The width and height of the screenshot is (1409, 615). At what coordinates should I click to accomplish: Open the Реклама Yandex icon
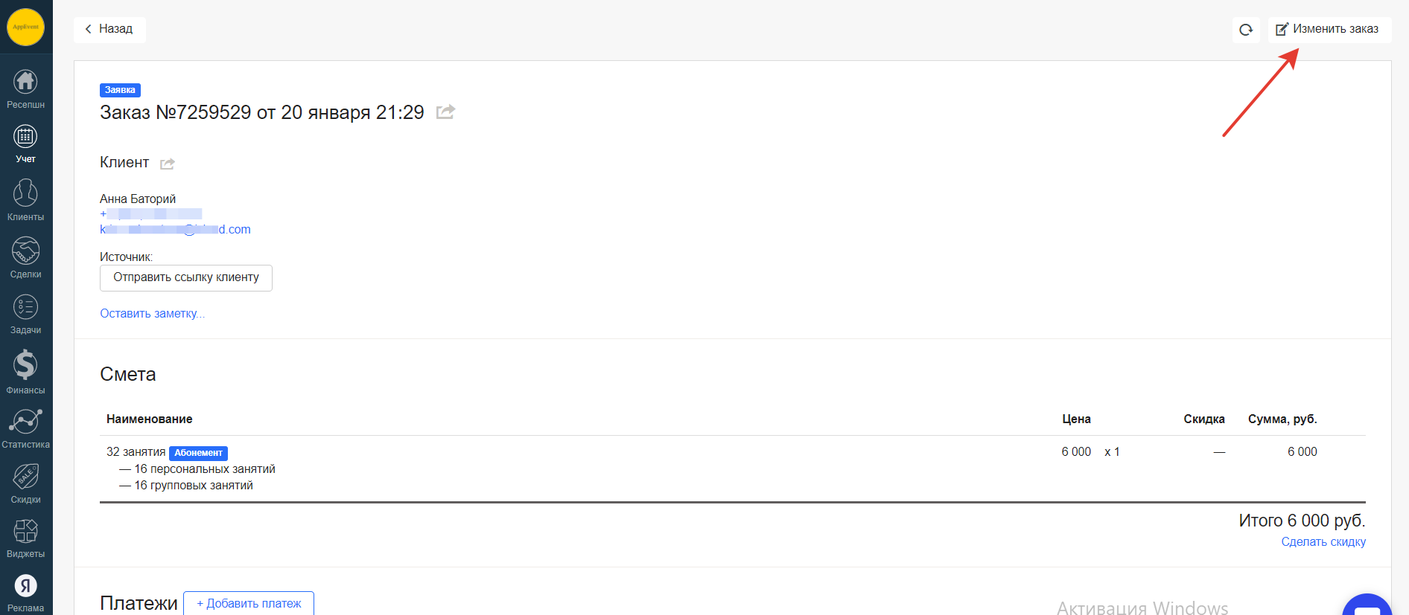pyautogui.click(x=25, y=592)
